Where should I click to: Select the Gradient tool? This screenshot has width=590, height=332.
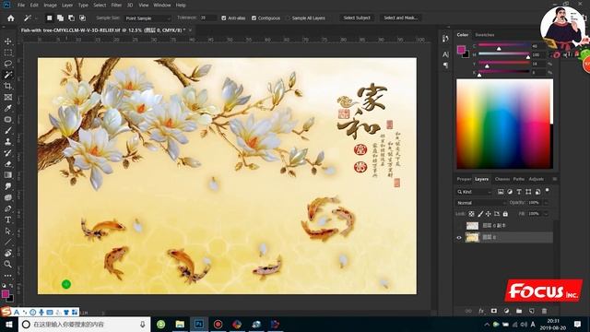coord(8,175)
